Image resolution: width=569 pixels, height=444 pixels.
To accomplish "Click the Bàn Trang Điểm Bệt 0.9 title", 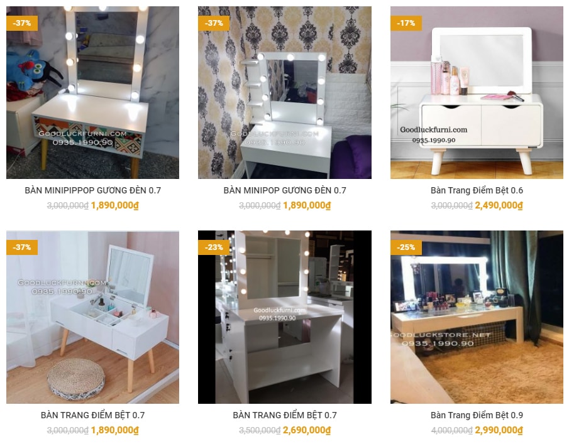I will coord(477,415).
